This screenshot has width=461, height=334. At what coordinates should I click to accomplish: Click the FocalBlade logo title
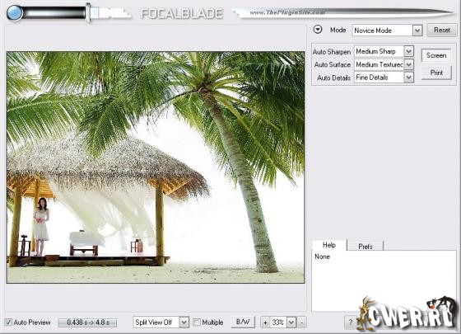coord(182,13)
